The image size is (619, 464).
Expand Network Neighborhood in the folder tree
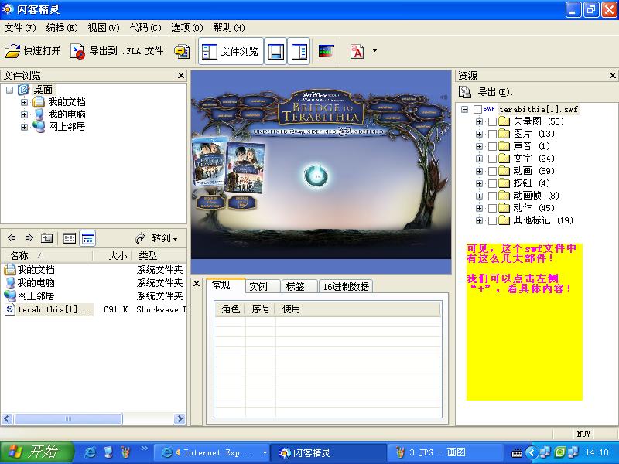click(x=24, y=127)
